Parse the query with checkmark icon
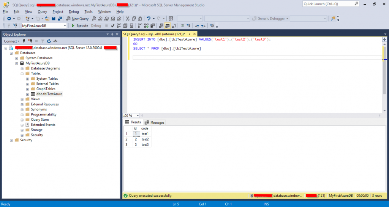 pos(112,25)
